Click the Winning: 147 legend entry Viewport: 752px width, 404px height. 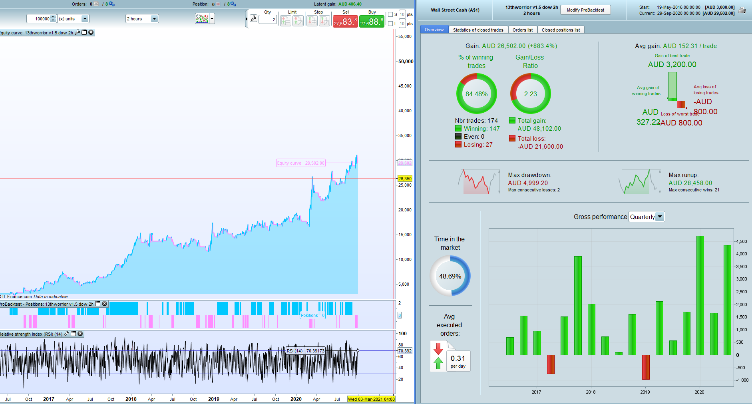coord(477,129)
